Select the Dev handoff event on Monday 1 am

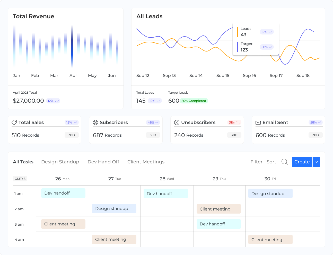point(63,193)
